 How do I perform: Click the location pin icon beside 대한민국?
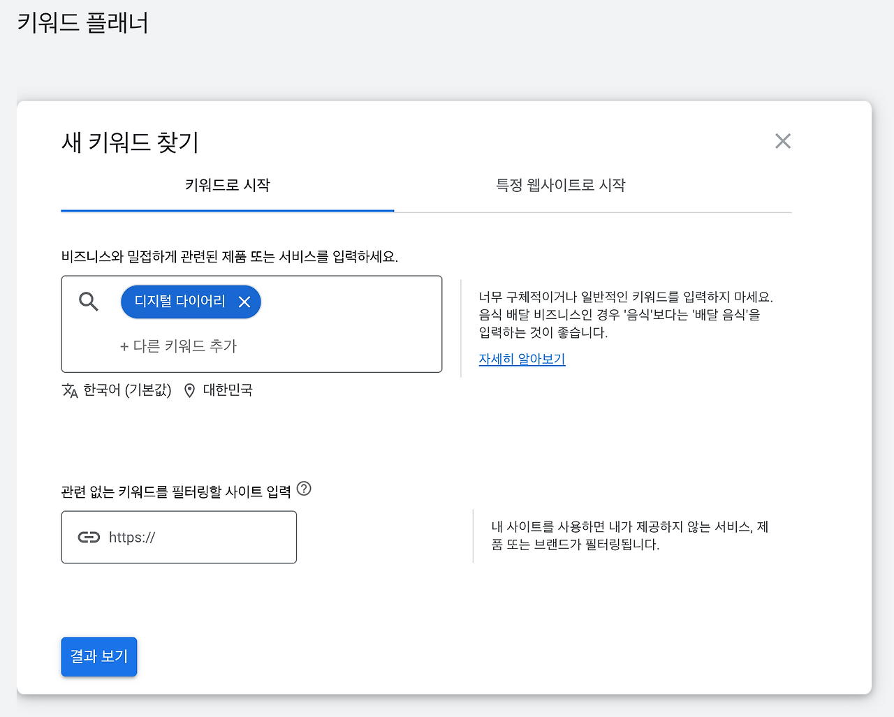[x=189, y=390]
